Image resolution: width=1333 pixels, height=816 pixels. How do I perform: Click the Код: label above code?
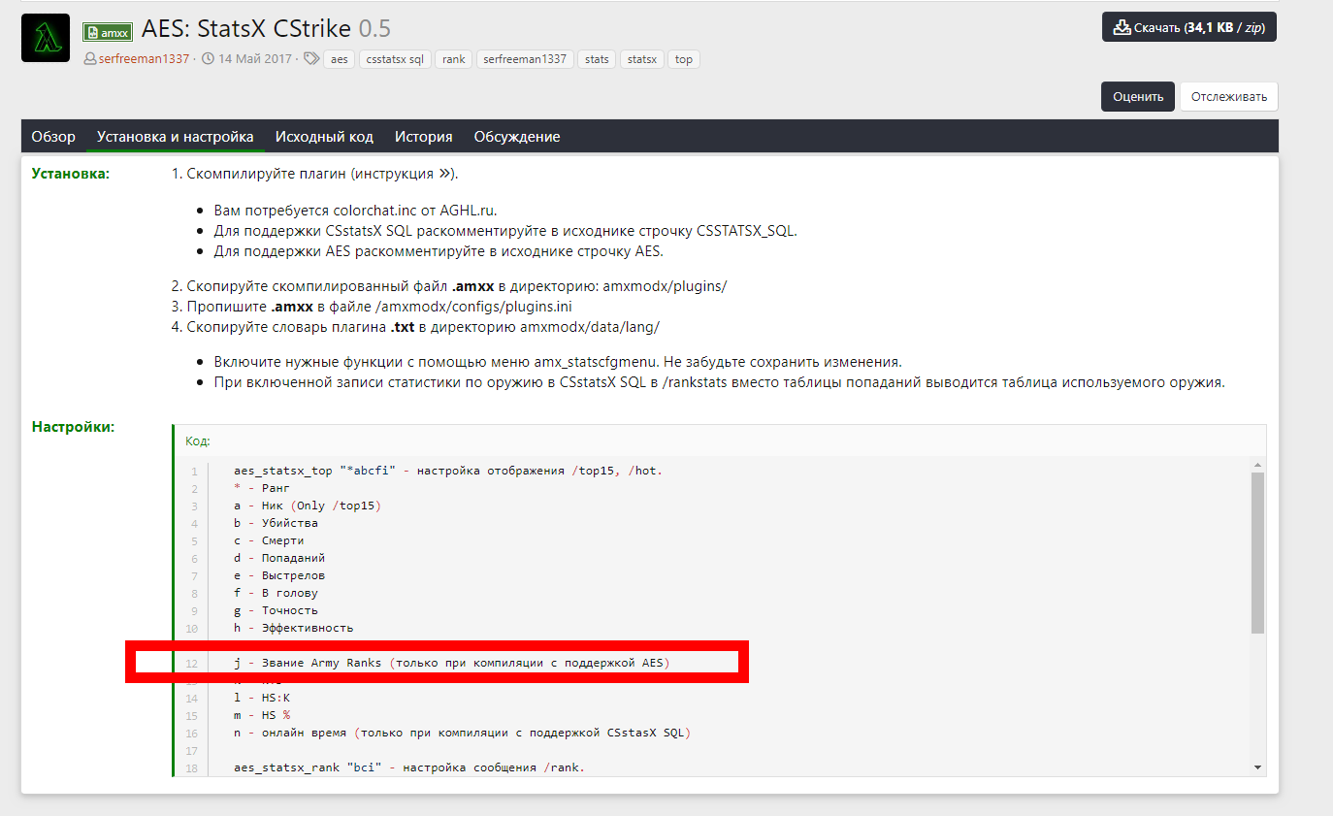point(198,441)
